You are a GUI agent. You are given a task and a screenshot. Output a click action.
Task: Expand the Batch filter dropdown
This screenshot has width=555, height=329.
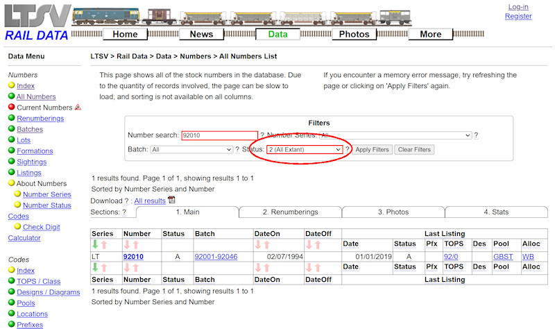pyautogui.click(x=191, y=149)
